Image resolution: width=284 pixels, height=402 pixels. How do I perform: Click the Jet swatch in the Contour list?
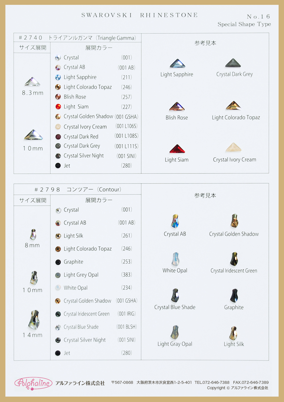[x=58, y=353]
